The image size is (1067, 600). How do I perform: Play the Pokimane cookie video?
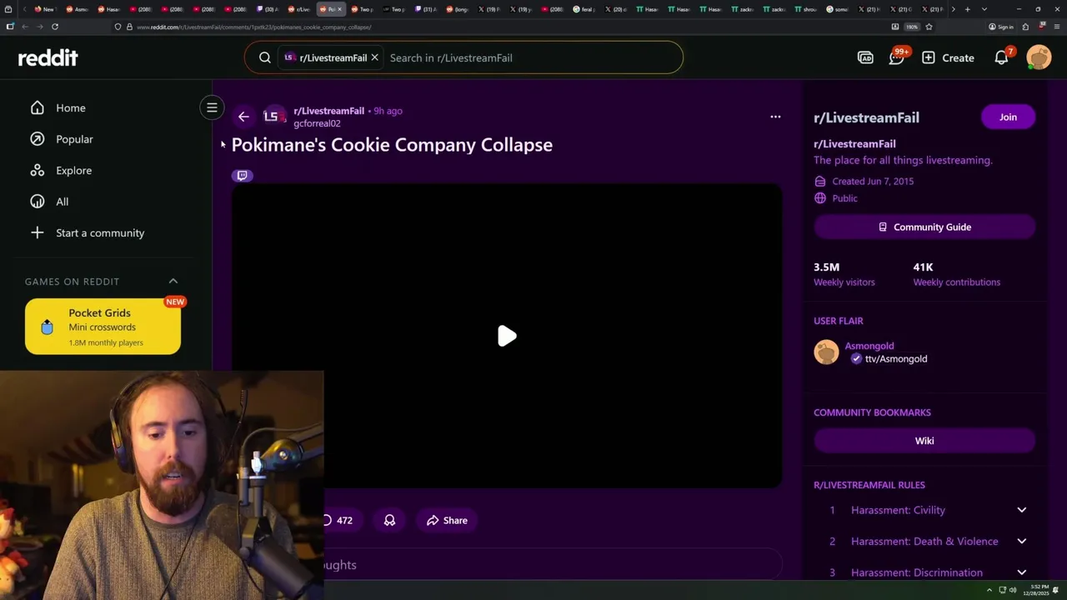tap(507, 336)
